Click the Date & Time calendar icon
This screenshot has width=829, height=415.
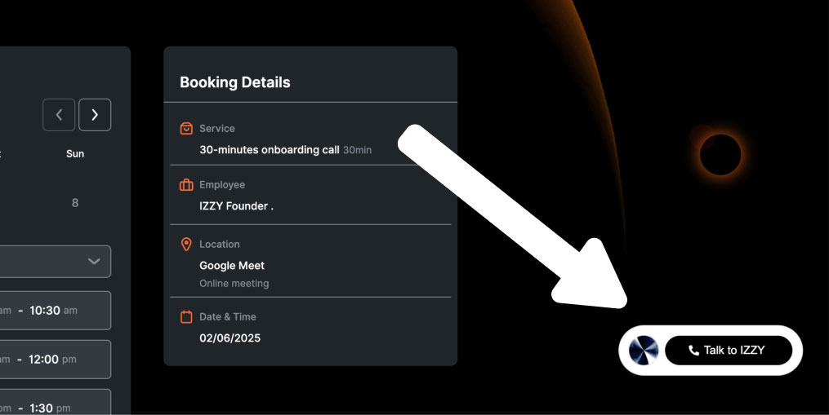point(186,317)
